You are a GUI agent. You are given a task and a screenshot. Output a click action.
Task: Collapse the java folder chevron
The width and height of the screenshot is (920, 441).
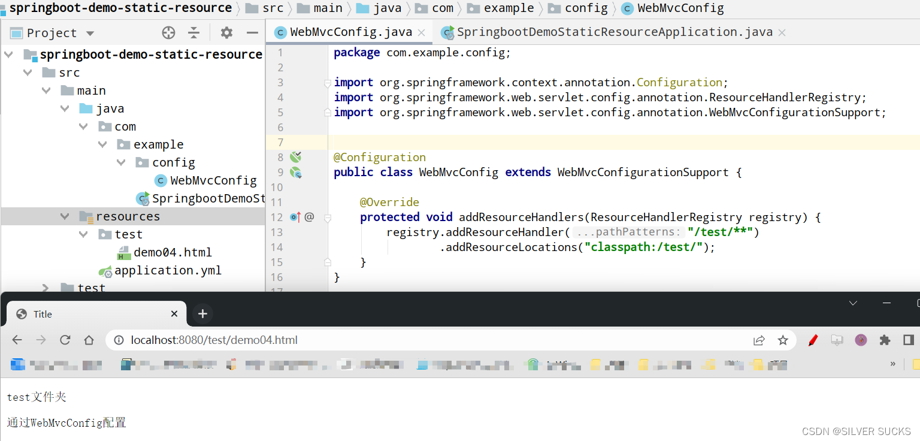(x=65, y=108)
